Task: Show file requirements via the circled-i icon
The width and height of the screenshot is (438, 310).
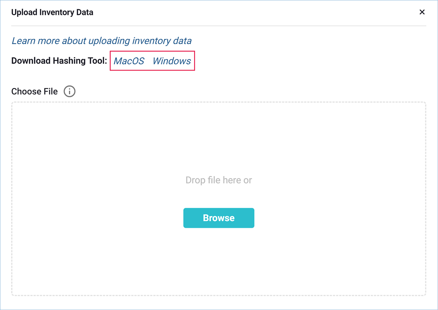Action: [x=69, y=92]
